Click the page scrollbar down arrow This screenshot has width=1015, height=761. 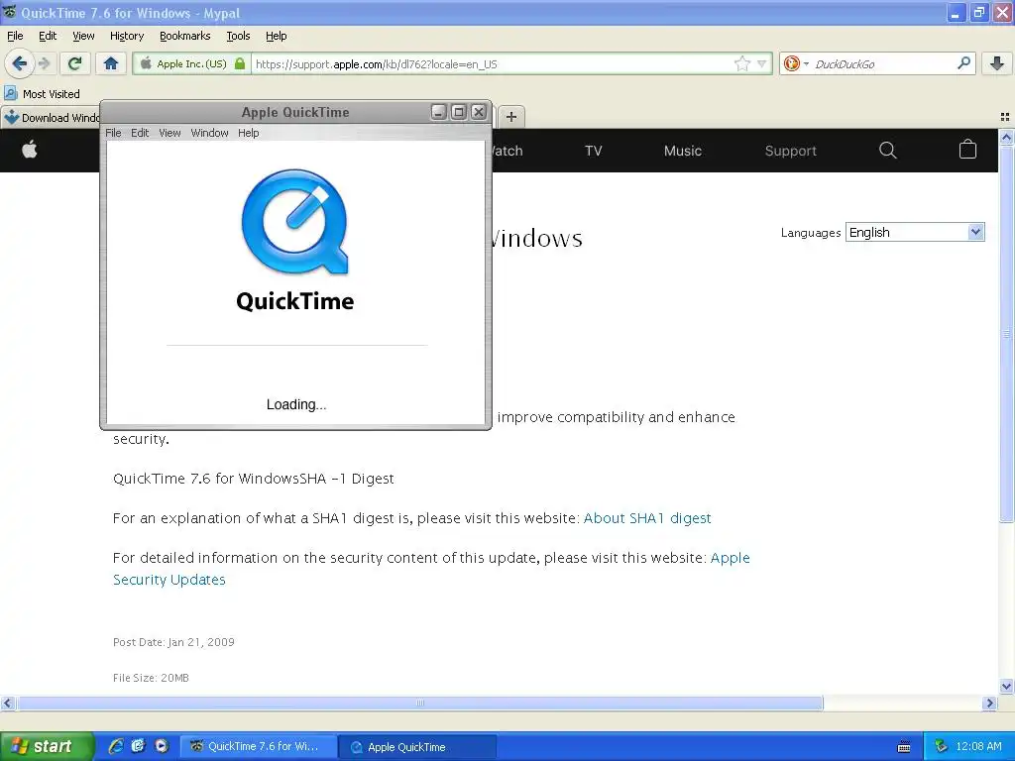(x=1006, y=687)
